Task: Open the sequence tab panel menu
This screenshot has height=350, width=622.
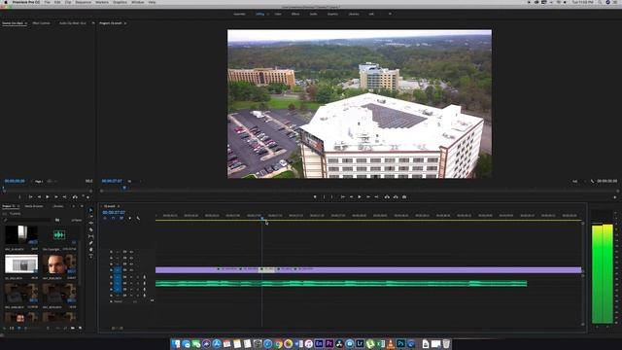Action: pos(119,206)
